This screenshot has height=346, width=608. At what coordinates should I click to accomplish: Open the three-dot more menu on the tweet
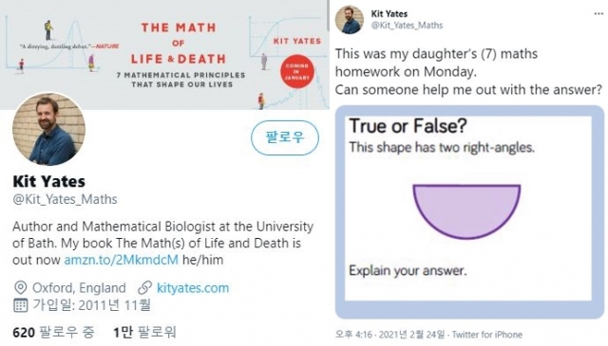click(598, 13)
